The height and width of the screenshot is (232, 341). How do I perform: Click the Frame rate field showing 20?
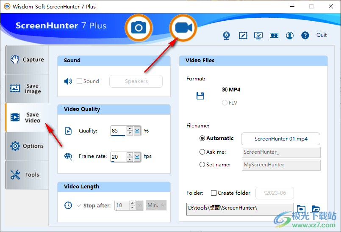(x=118, y=157)
